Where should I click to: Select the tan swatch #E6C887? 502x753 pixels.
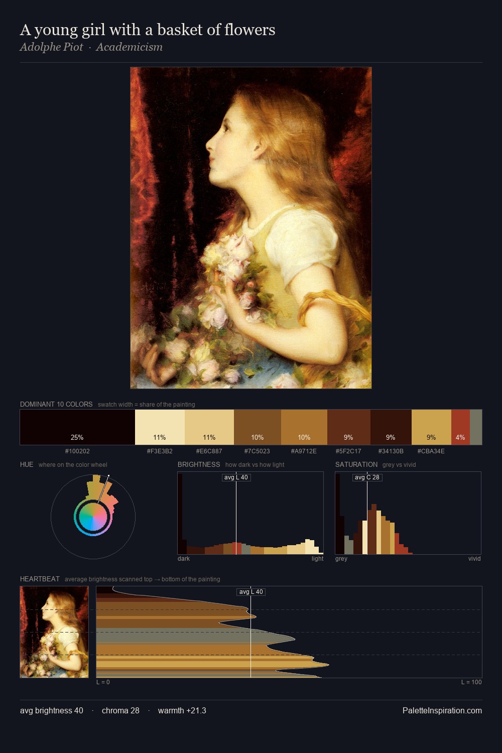(x=209, y=427)
